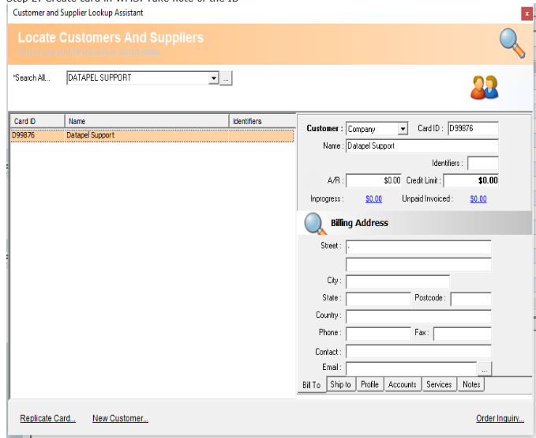Open the Accounts tab
The height and width of the screenshot is (438, 536).
[403, 384]
